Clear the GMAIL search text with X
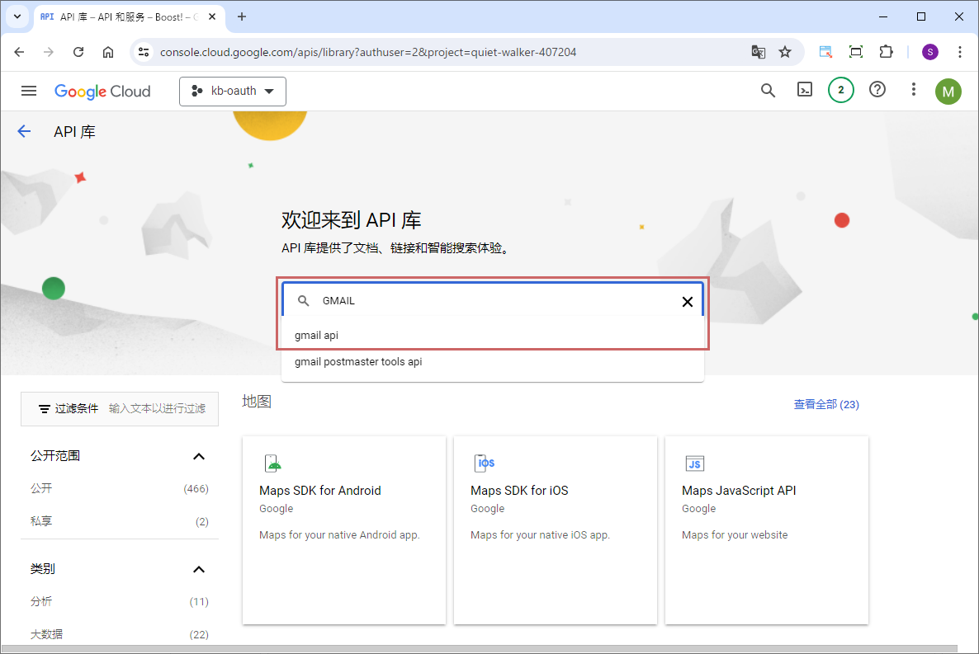 [687, 301]
